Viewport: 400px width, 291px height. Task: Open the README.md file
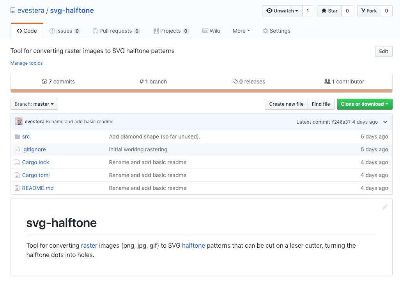pos(38,188)
